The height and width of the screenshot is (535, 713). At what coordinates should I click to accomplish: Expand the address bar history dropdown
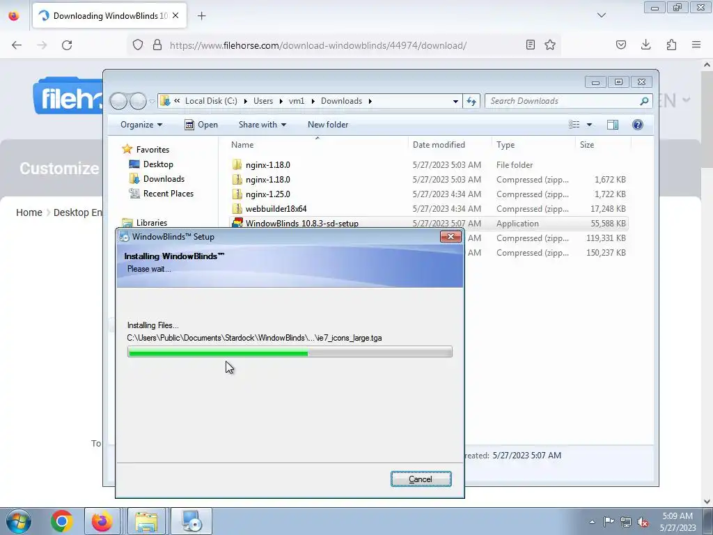(x=455, y=101)
